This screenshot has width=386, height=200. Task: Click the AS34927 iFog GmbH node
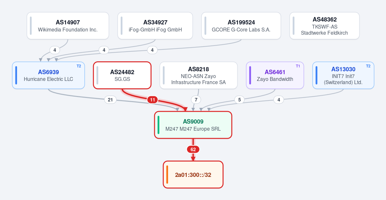pos(155,26)
